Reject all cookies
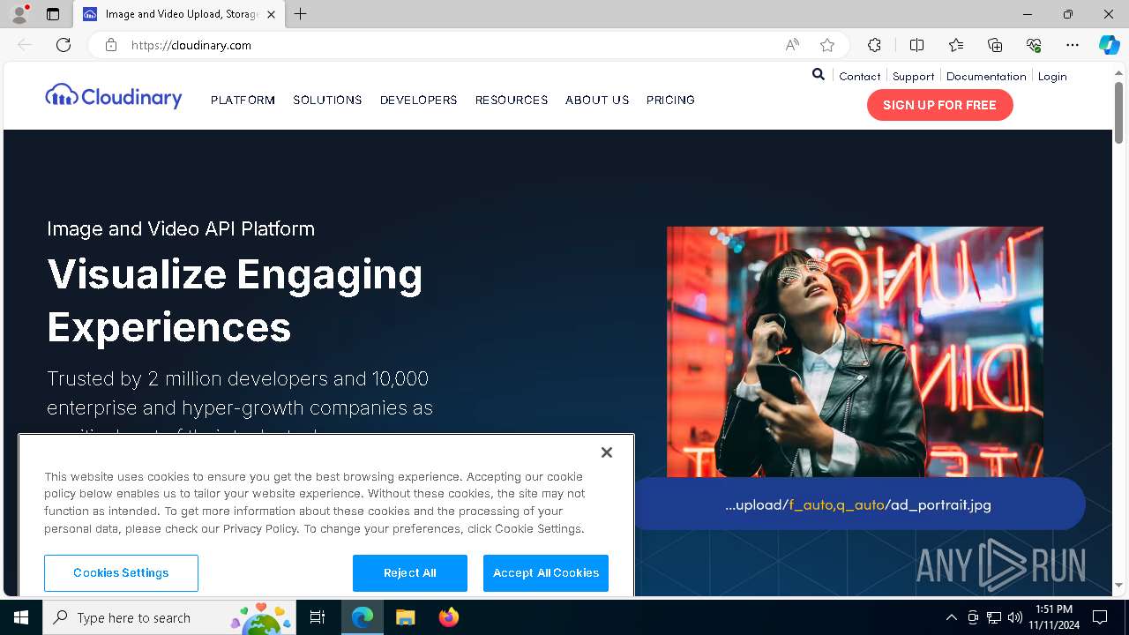1129x635 pixels. (410, 573)
